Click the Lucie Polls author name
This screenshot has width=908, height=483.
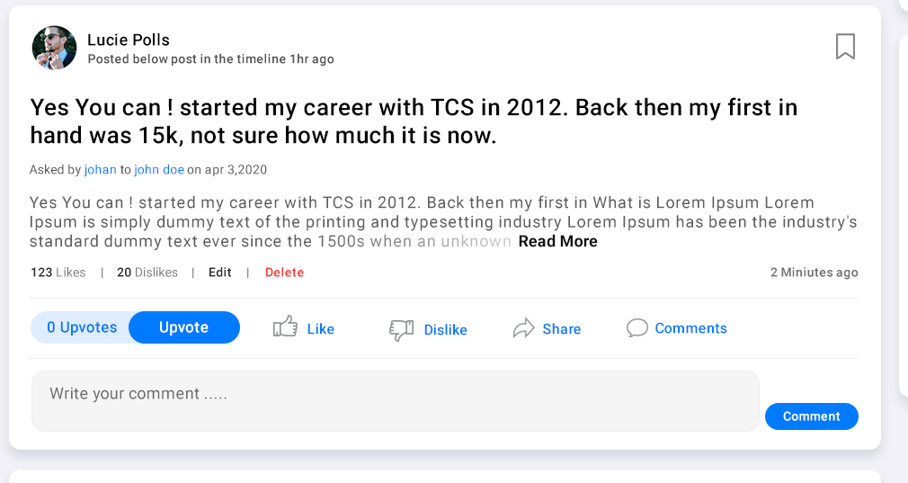129,40
